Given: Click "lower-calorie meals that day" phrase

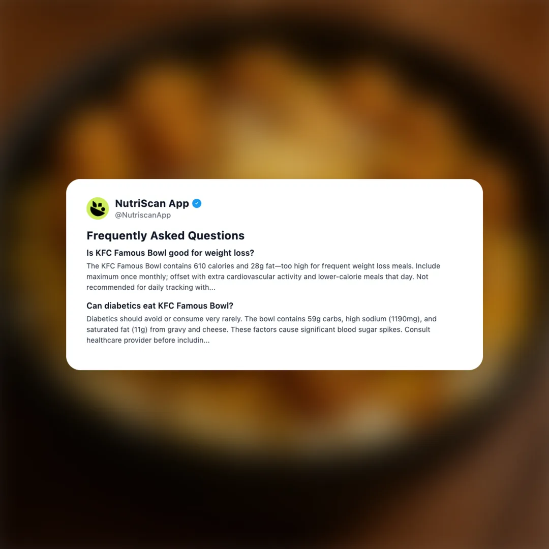Looking at the screenshot, I should pos(366,277).
